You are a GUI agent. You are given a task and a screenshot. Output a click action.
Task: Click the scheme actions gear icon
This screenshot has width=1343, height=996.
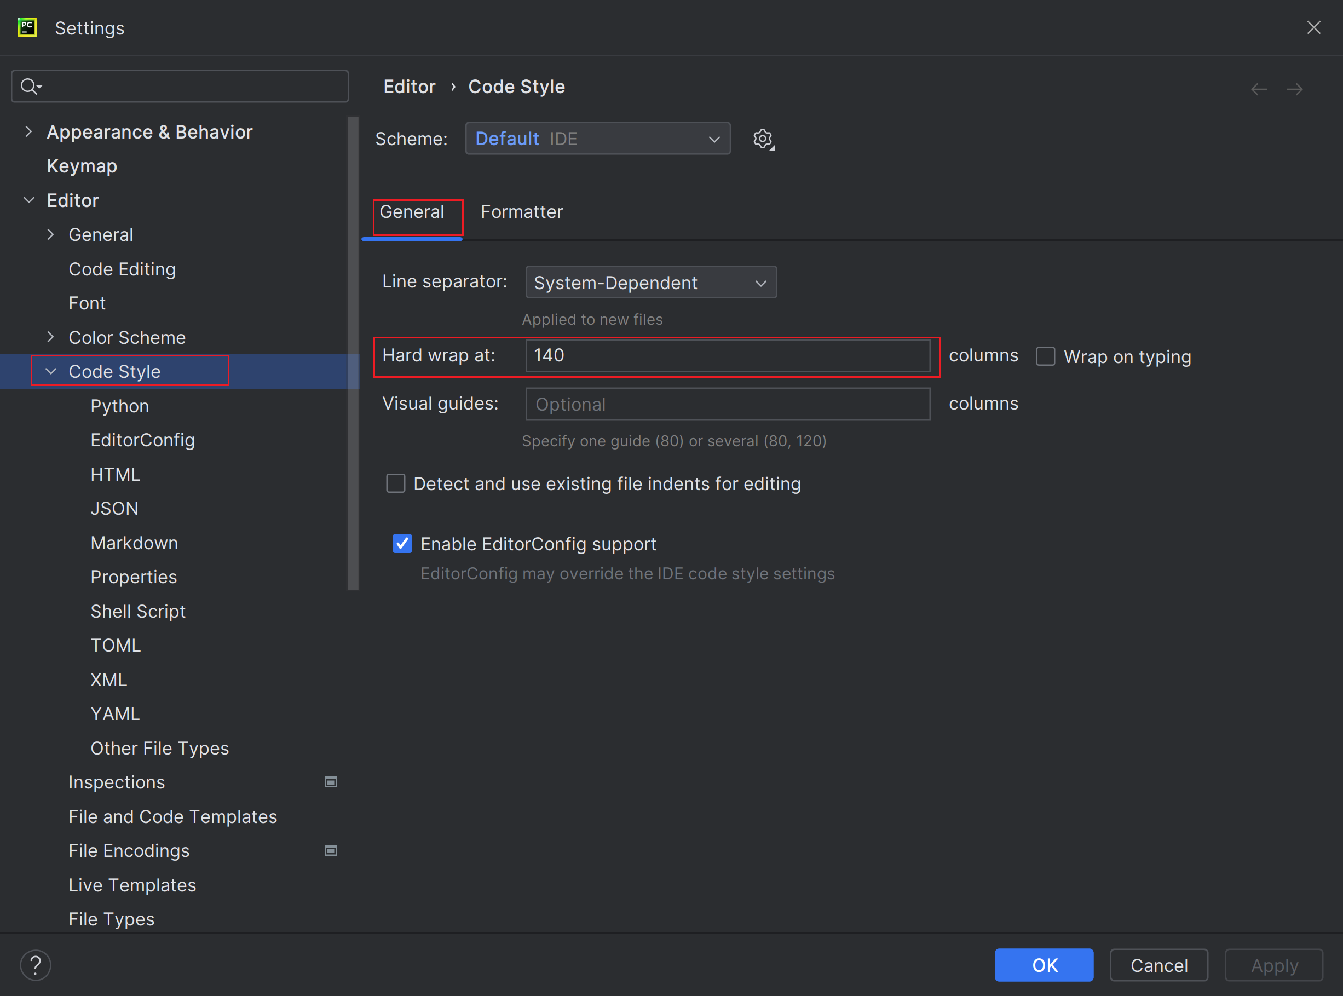point(763,139)
